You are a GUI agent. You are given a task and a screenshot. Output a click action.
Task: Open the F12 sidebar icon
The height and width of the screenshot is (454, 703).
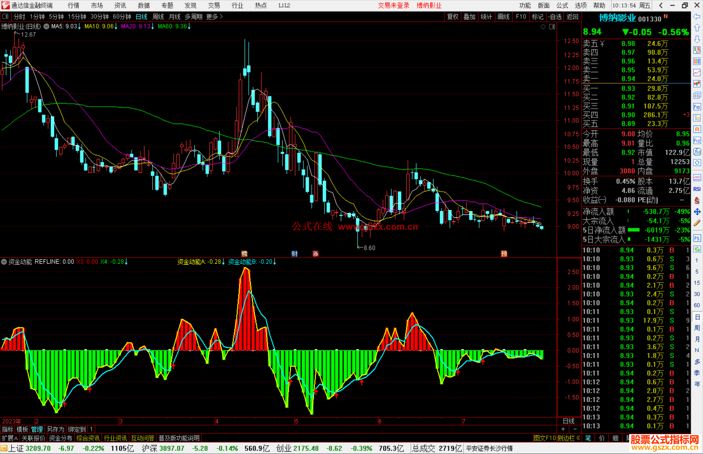tap(697, 141)
